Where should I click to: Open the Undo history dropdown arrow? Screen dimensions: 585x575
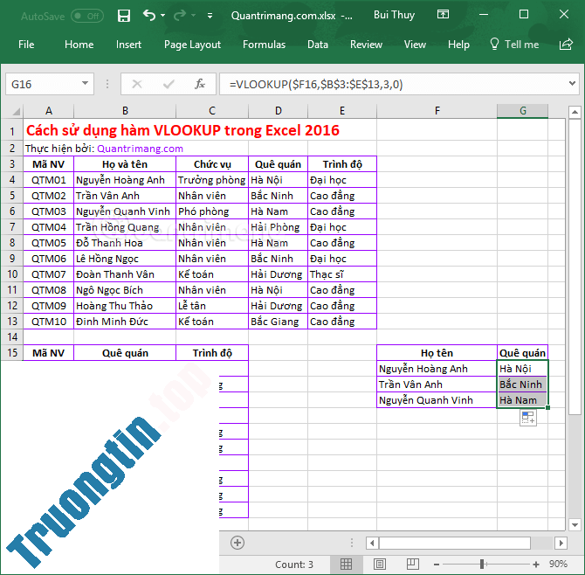pos(162,16)
